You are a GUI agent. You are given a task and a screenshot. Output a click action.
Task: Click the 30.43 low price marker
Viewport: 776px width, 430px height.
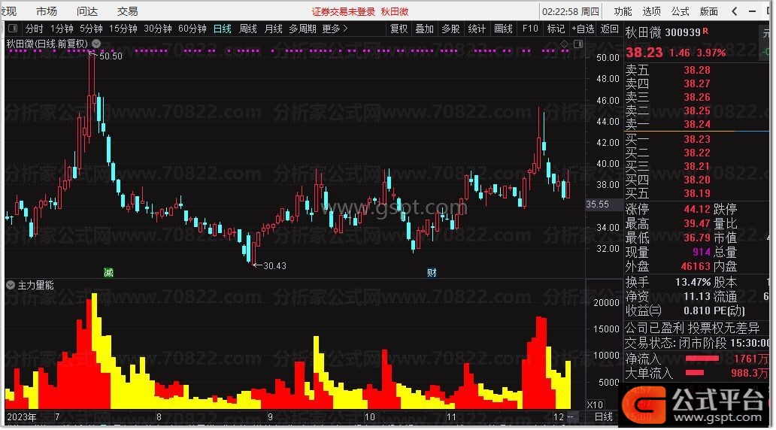pyautogui.click(x=274, y=265)
